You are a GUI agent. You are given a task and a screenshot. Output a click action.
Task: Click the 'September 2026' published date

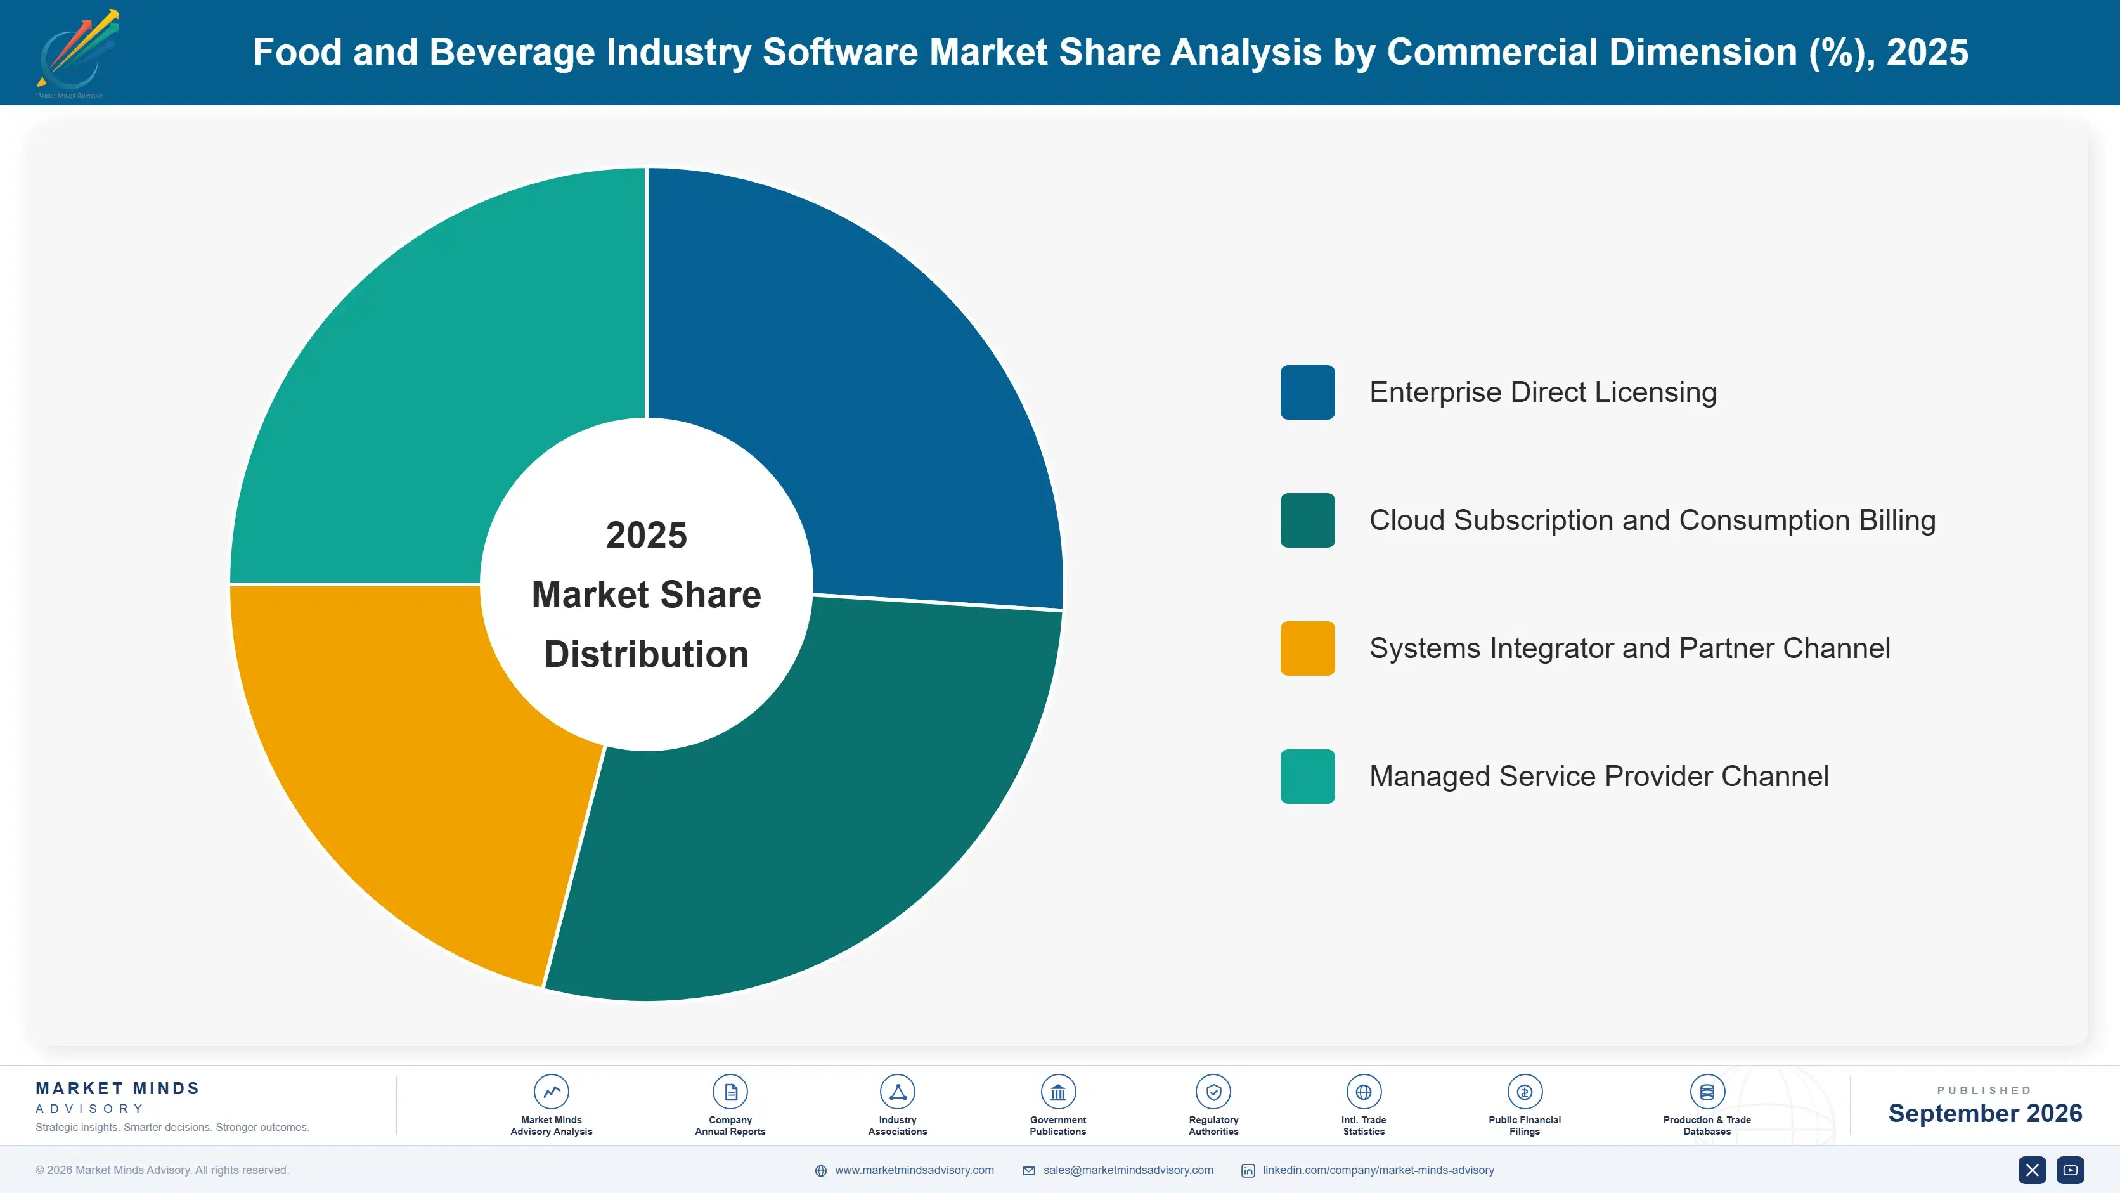1984,1113
